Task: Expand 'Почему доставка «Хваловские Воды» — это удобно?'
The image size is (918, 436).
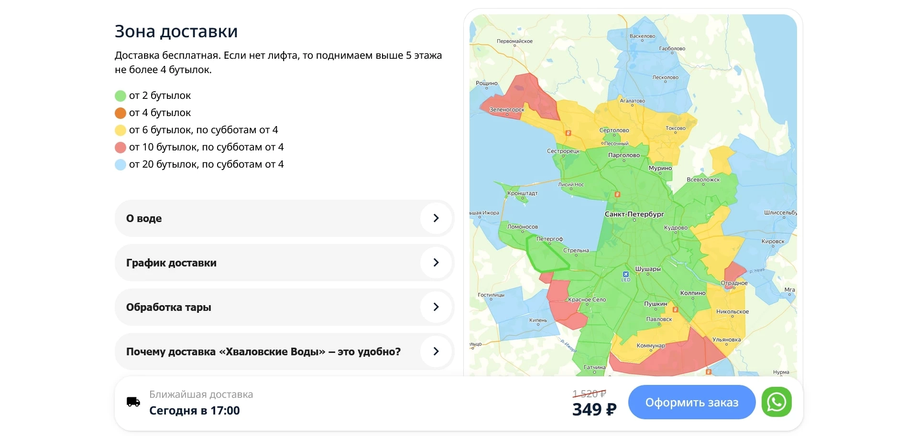Action: pyautogui.click(x=284, y=351)
